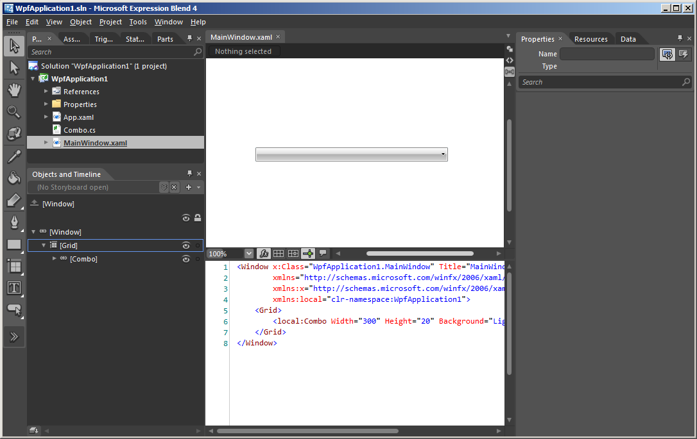Open the Assets chevron button
This screenshot has height=439, width=697.
14,336
